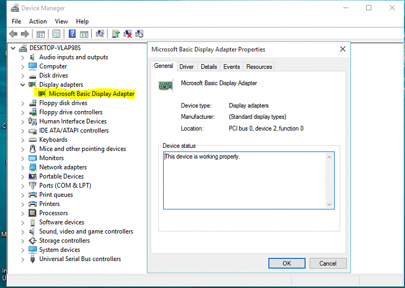405x288 pixels.
Task: Click the Back arrow toolbar icon
Action: pyautogui.click(x=13, y=34)
